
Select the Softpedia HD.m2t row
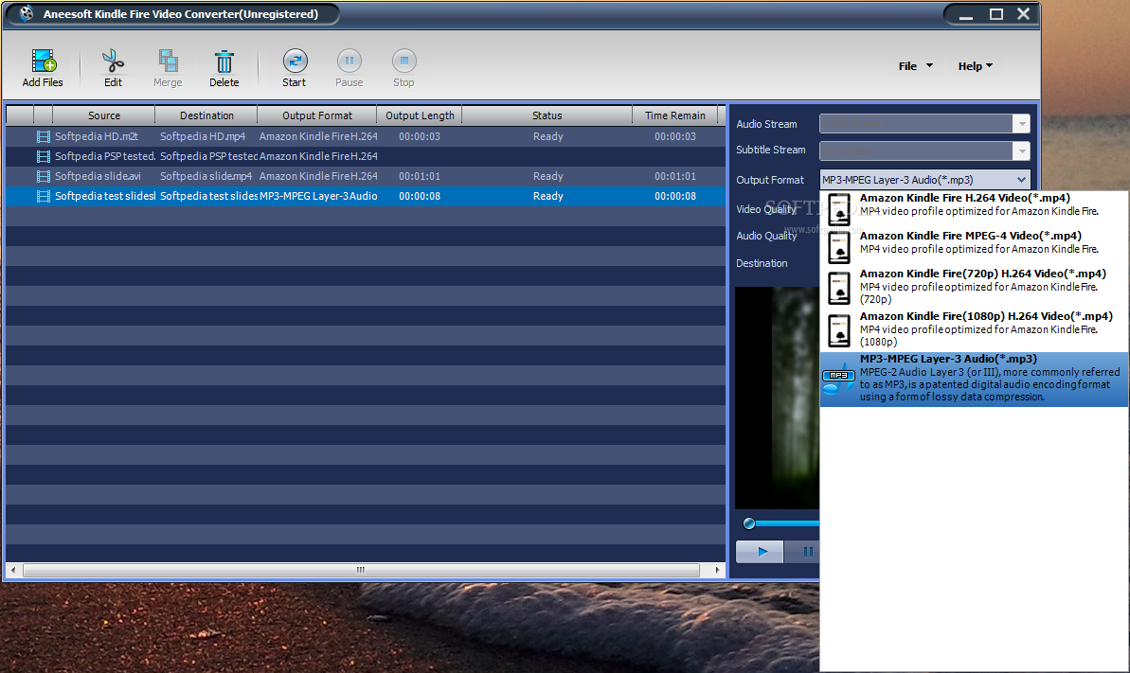pyautogui.click(x=366, y=136)
